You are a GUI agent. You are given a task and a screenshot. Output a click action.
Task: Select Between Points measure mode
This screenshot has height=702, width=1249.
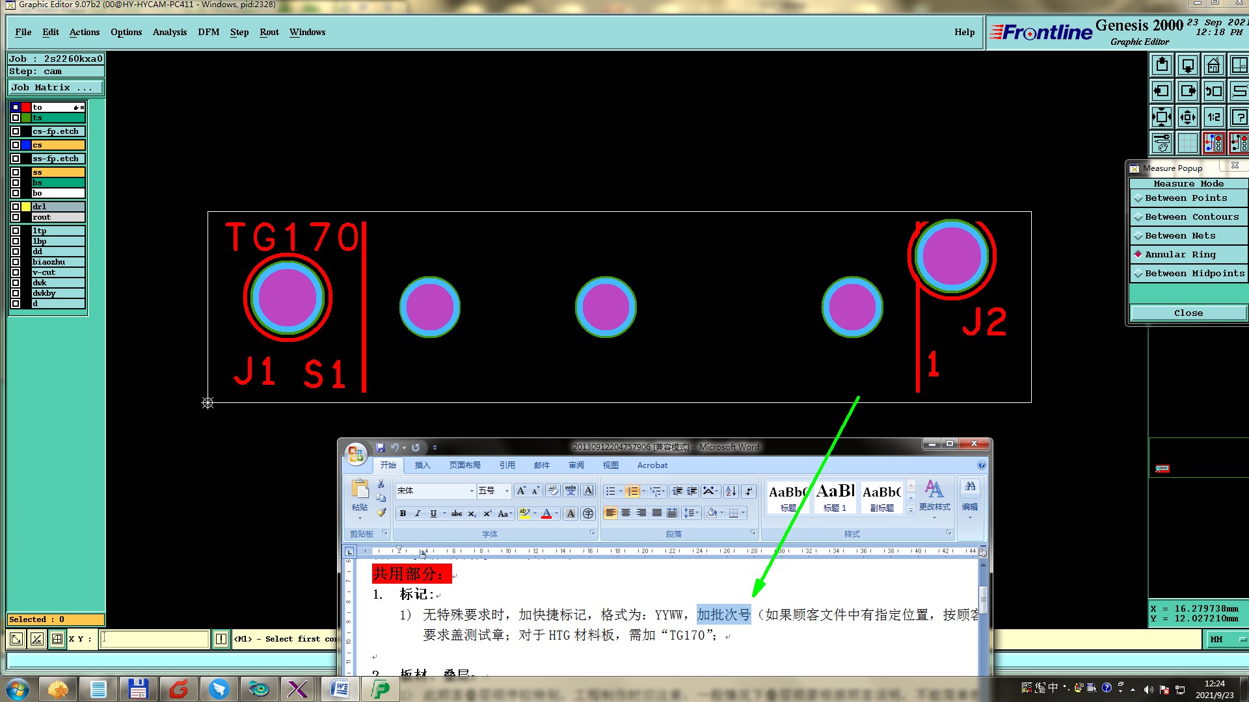[x=1186, y=198]
